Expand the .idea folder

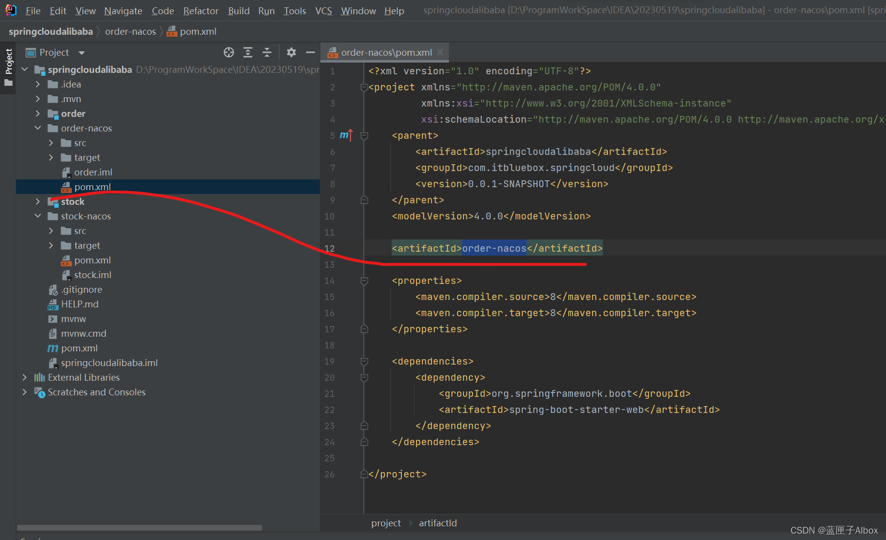(x=38, y=84)
